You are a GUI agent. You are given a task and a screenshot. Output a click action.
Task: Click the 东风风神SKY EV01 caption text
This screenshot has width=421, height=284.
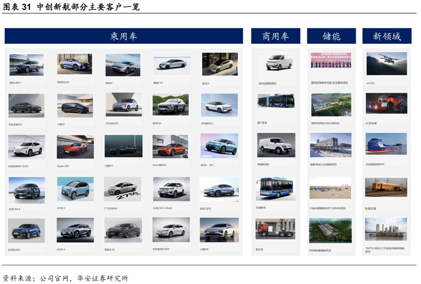click(18, 167)
